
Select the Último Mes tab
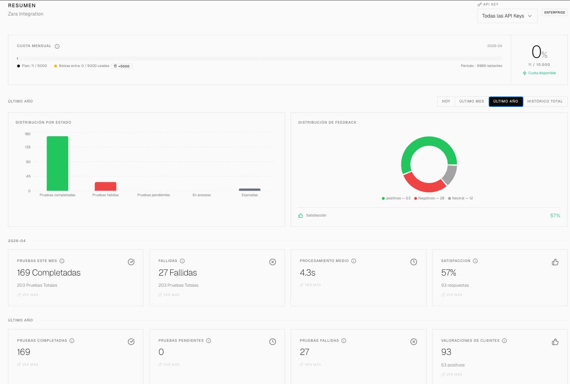[472, 101]
